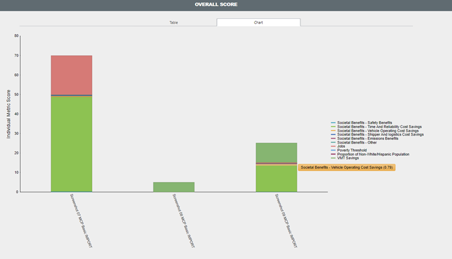Click the Overall Score header title
The height and width of the screenshot is (259, 452).
[216, 5]
